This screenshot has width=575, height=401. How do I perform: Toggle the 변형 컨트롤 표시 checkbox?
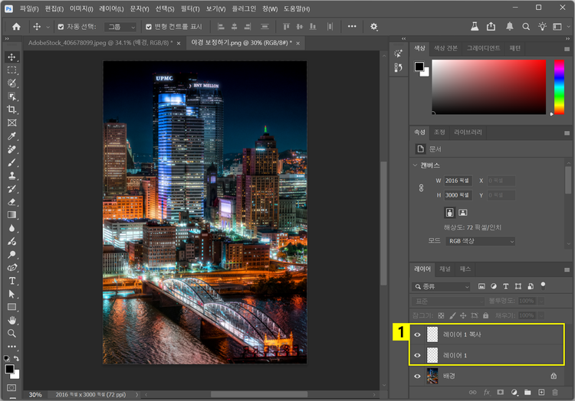point(149,26)
